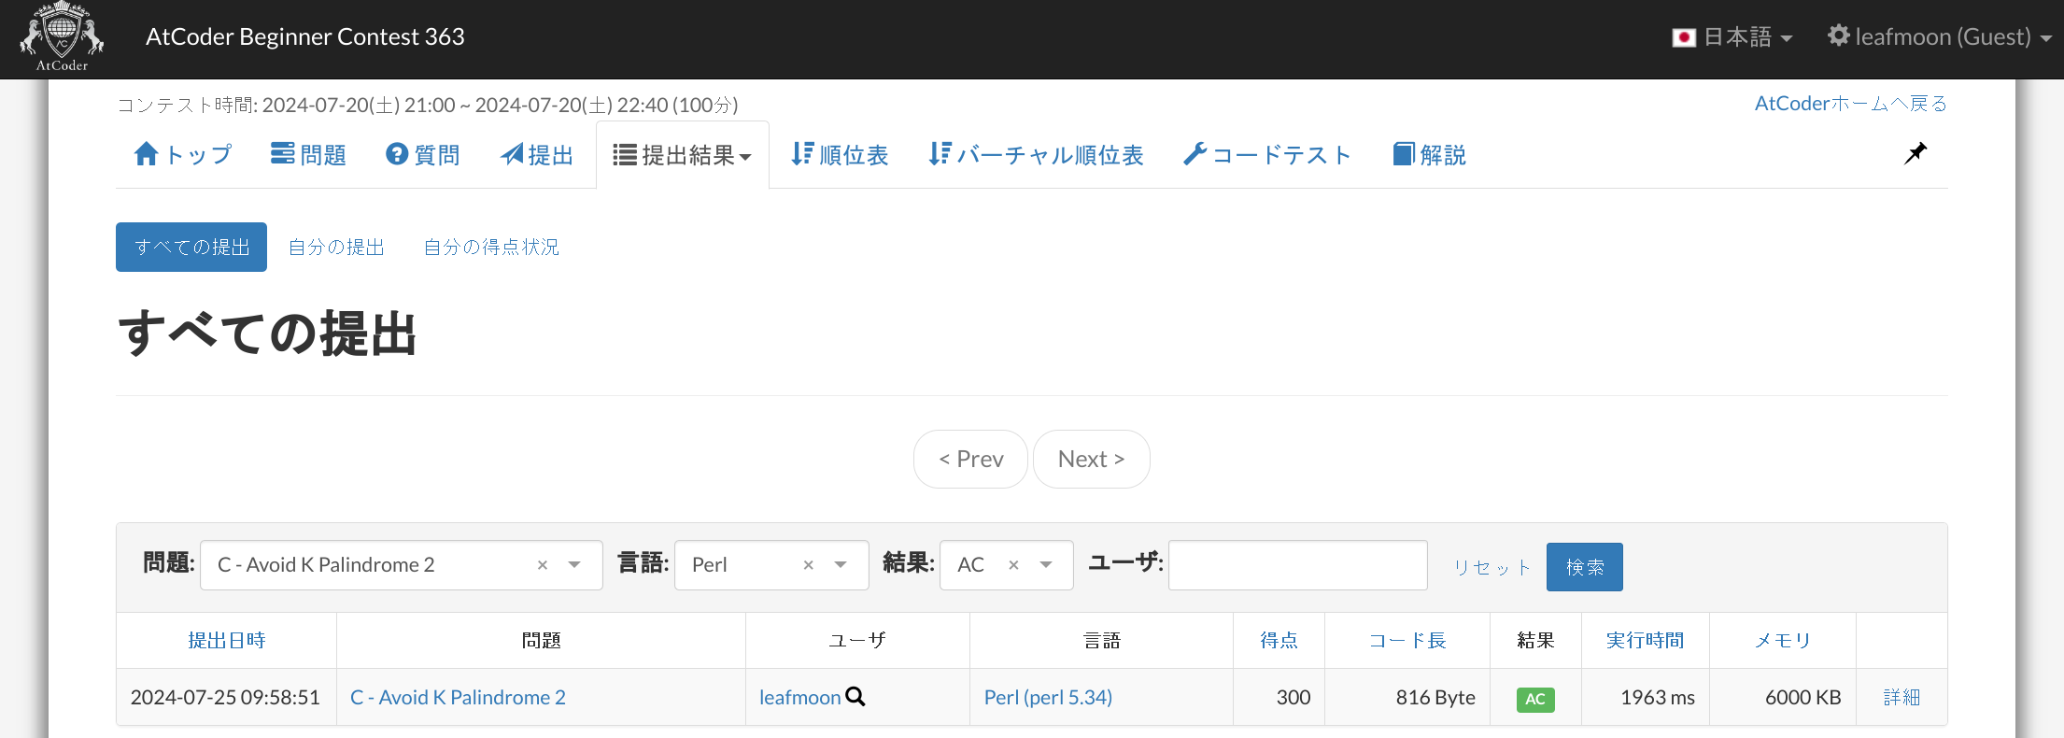Sort by 実行時間 column header
The image size is (2064, 738).
[x=1645, y=640]
